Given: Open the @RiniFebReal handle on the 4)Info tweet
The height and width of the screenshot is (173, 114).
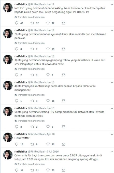Looking at the screenshot, I should coord(36,82).
